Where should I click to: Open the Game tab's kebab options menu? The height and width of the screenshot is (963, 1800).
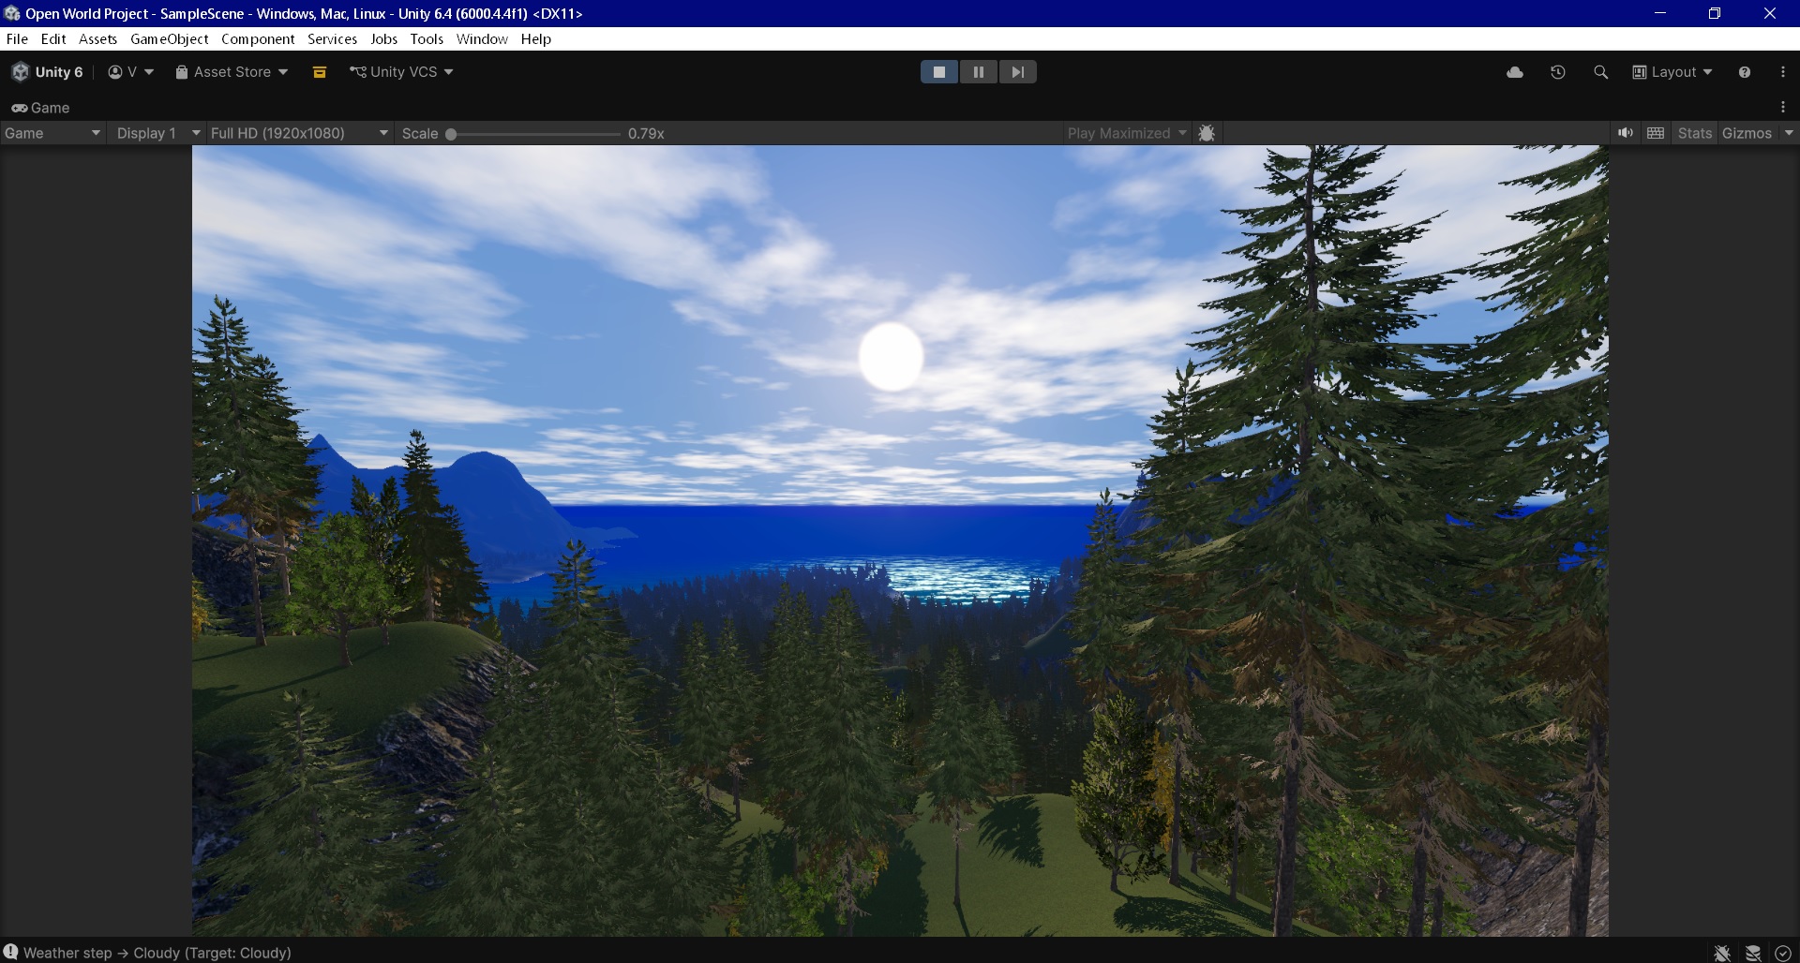1783,108
